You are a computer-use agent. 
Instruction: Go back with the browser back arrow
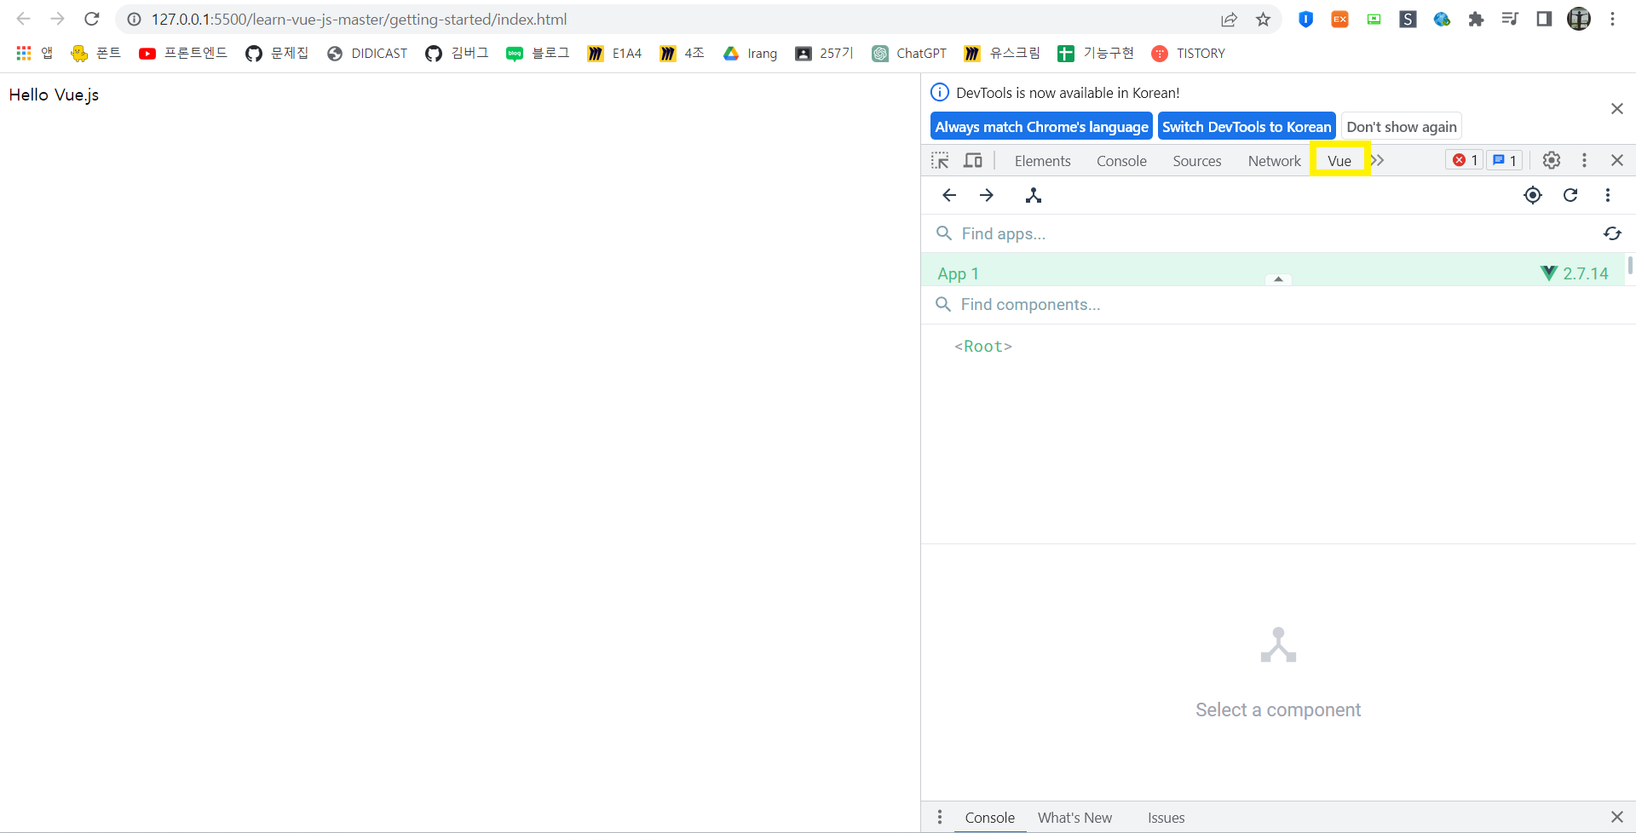(x=24, y=19)
